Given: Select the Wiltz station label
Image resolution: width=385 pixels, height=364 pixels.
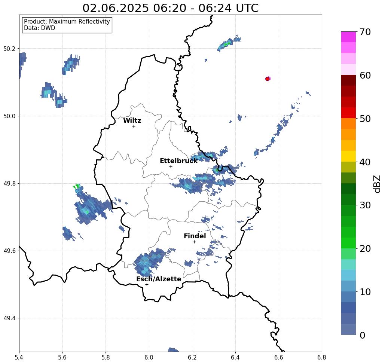Looking at the screenshot, I should point(132,120).
